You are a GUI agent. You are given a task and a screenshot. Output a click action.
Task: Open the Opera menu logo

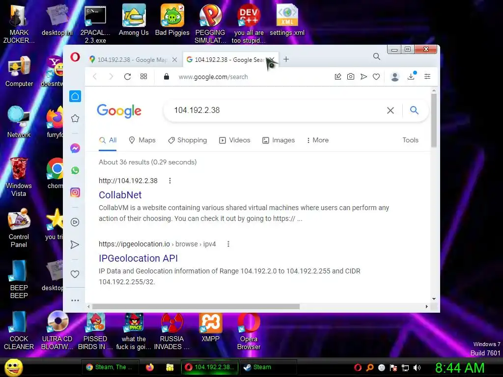point(75,57)
